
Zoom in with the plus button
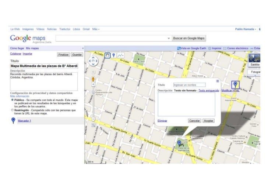click(93, 84)
